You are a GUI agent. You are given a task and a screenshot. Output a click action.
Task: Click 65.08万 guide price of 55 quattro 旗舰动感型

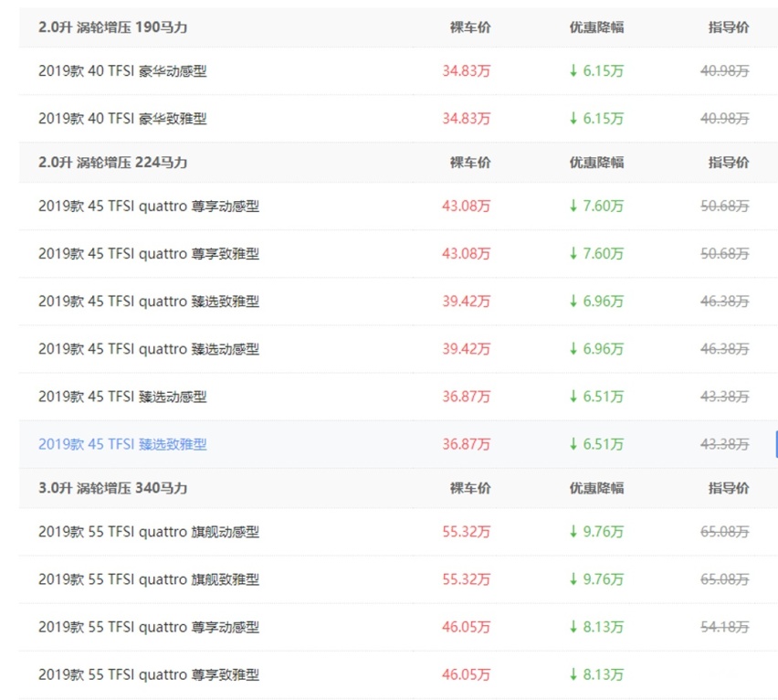725,532
